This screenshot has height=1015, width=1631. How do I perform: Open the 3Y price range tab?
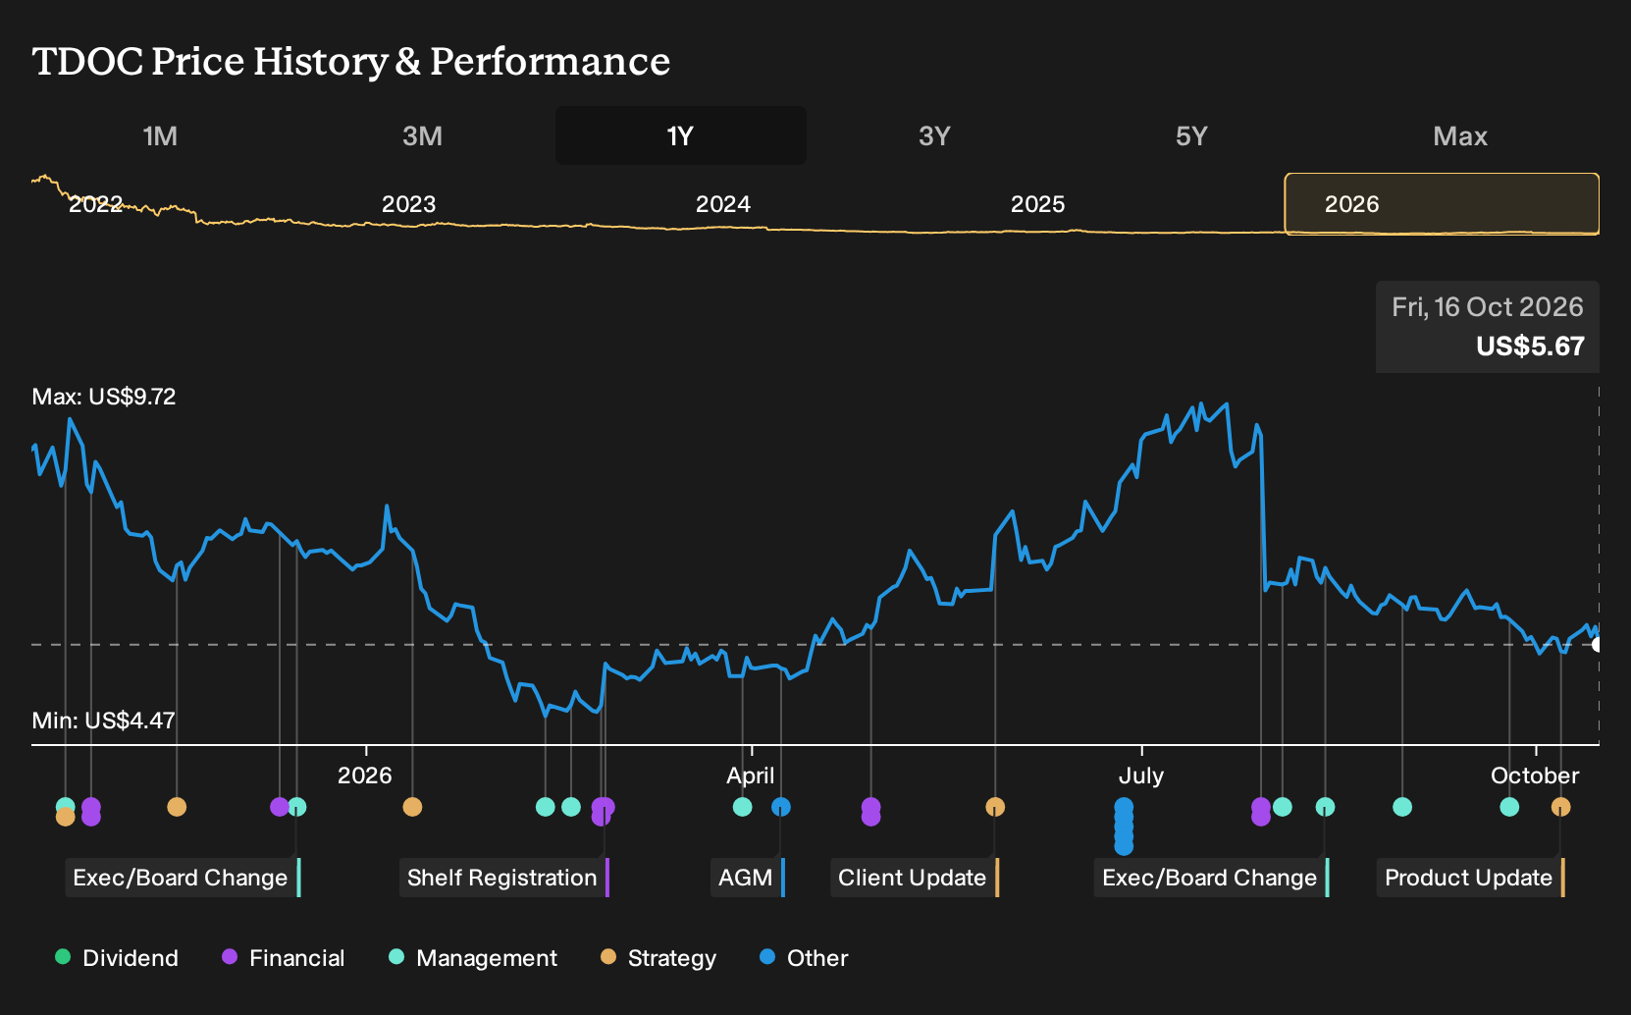[934, 135]
